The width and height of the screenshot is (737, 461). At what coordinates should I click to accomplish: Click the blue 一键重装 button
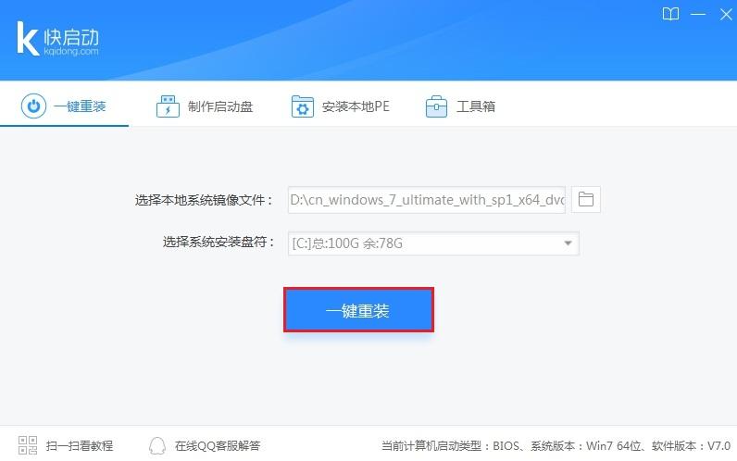pyautogui.click(x=358, y=310)
